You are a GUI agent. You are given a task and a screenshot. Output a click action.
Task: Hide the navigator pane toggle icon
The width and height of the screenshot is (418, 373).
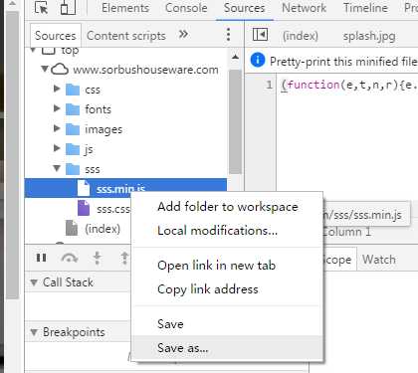coord(260,35)
